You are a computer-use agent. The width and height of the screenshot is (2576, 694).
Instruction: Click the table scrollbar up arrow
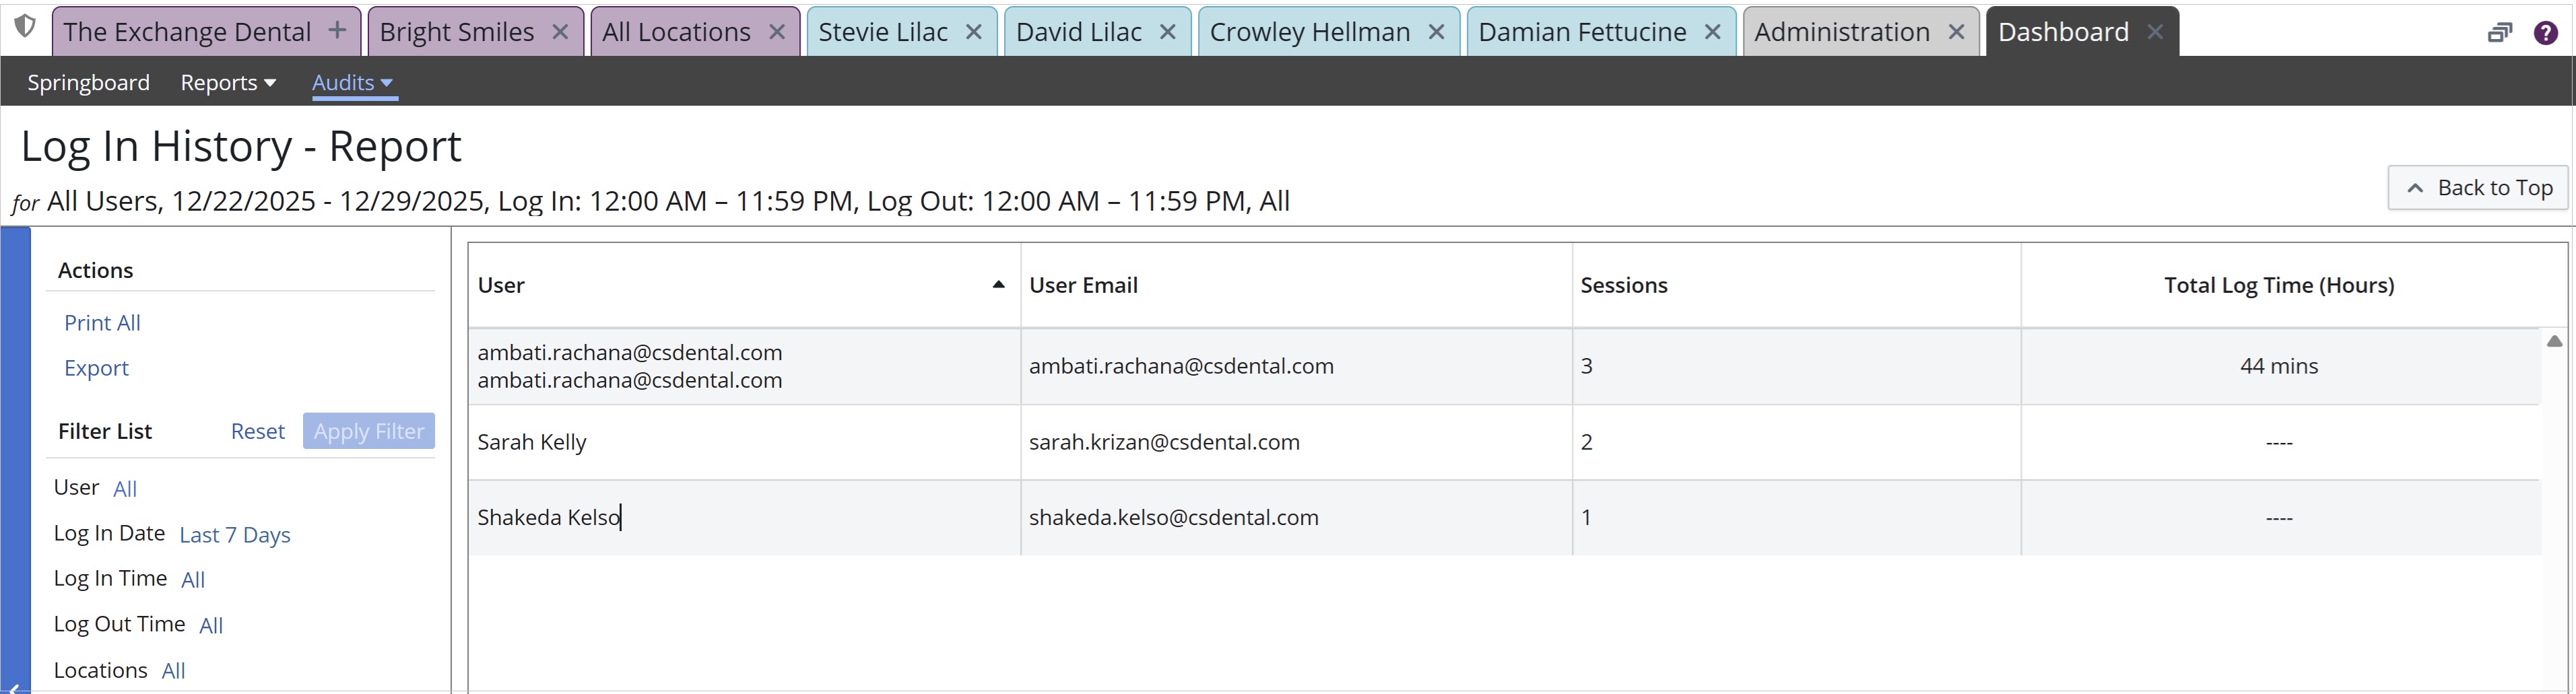pyautogui.click(x=2554, y=341)
